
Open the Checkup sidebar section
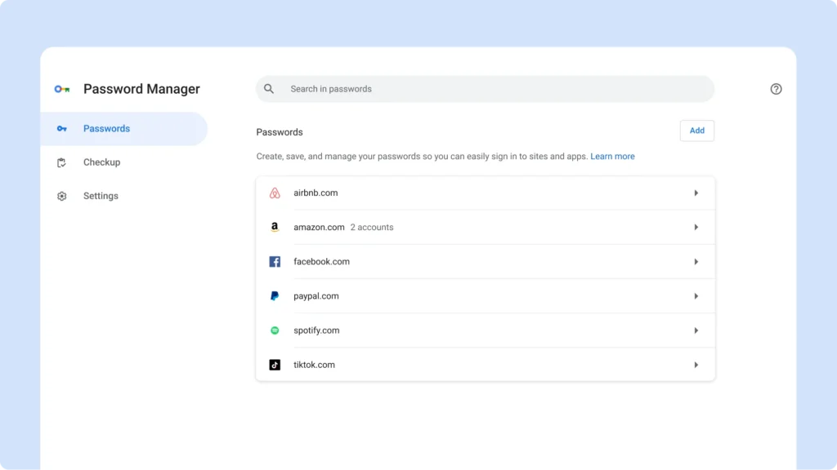point(124,162)
